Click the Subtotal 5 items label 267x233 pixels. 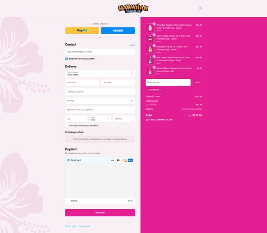coord(153,96)
